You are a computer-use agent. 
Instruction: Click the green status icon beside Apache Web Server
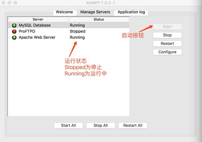coord(14,37)
